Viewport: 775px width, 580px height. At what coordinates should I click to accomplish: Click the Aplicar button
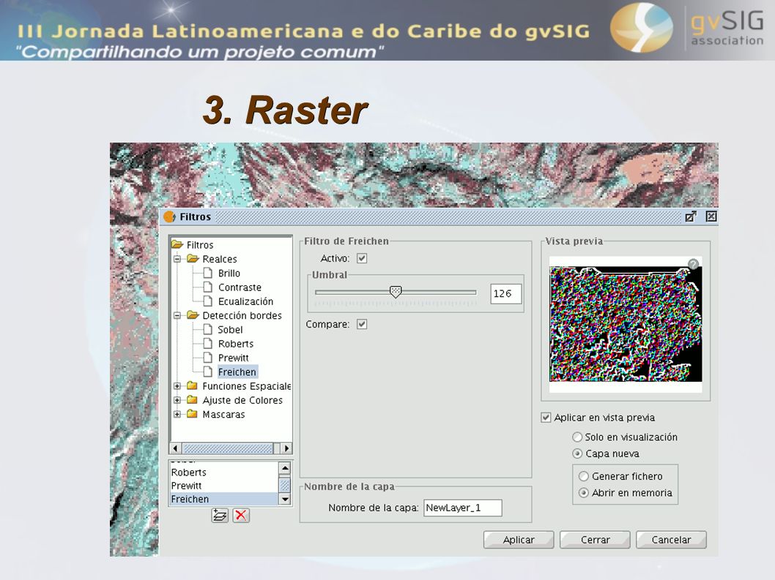(519, 540)
